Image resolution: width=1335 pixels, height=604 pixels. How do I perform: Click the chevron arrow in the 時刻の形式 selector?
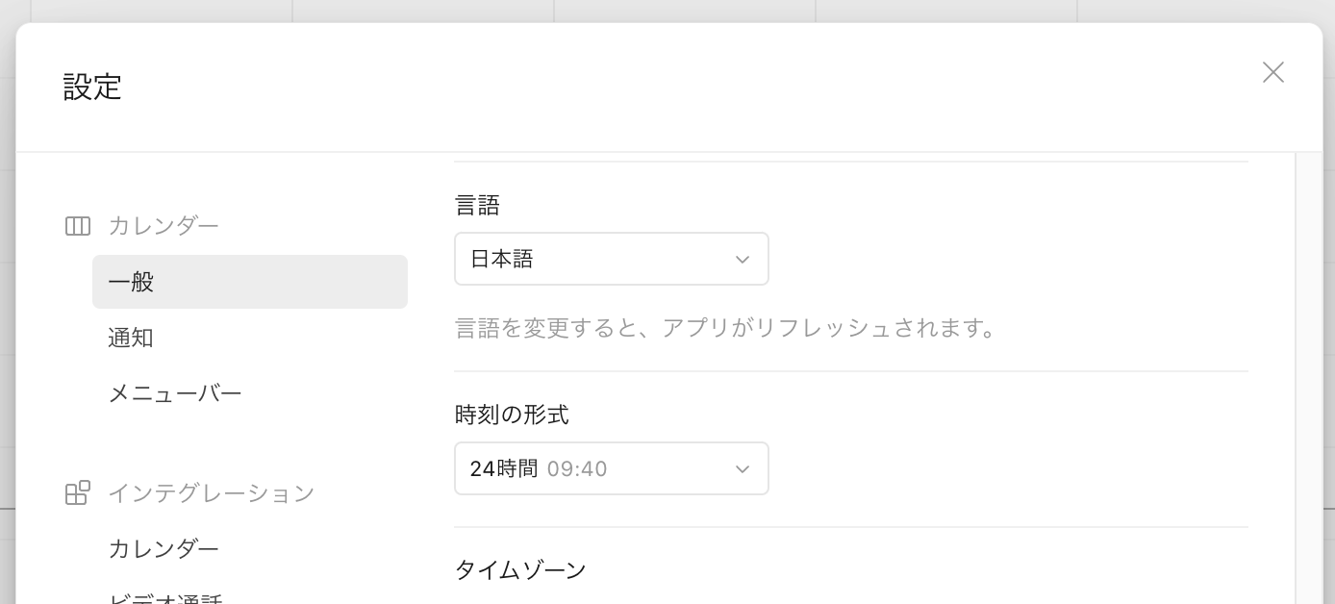click(743, 469)
